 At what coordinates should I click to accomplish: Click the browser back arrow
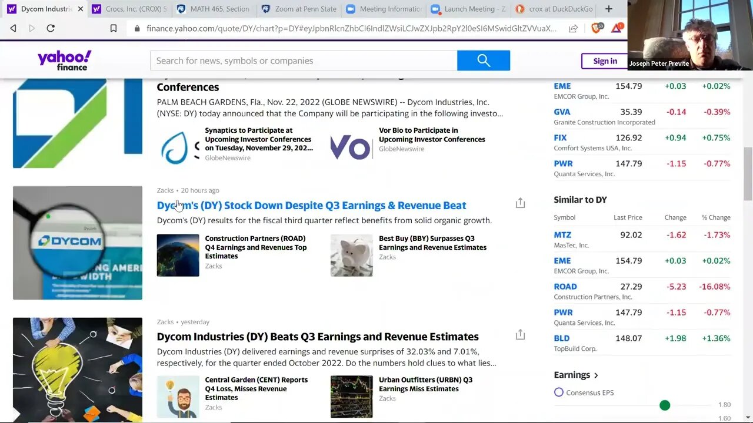coord(13,28)
